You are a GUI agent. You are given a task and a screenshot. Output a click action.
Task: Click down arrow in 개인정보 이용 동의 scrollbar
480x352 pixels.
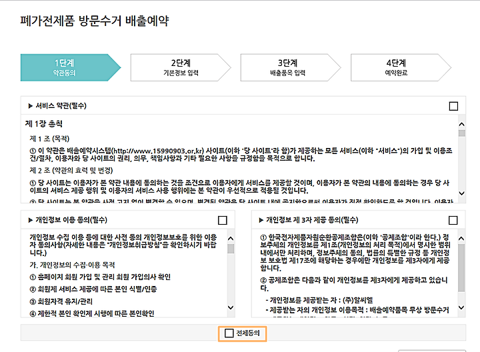tap(231, 307)
